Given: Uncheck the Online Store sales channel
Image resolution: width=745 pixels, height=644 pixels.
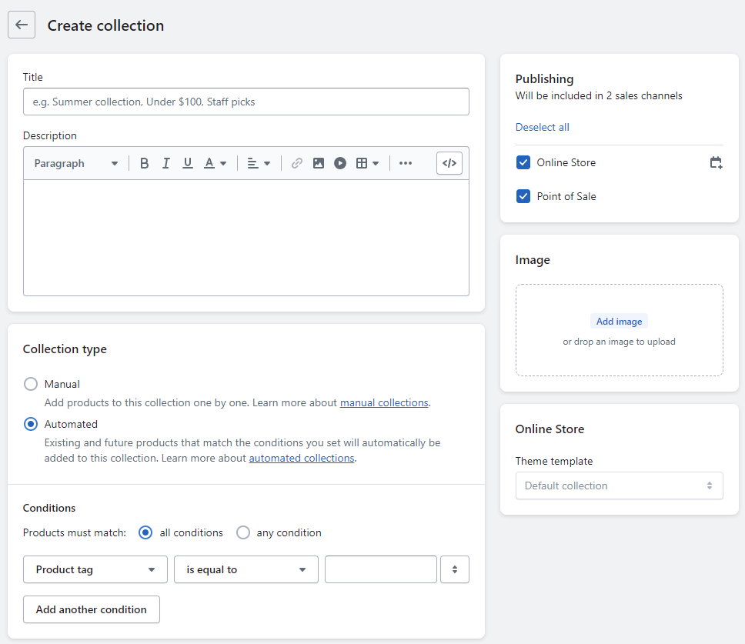Looking at the screenshot, I should pos(523,162).
